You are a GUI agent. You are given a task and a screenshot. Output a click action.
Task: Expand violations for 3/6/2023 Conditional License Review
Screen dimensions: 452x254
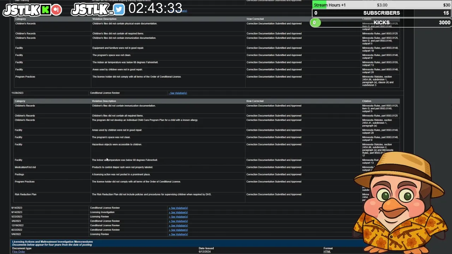[x=178, y=221]
